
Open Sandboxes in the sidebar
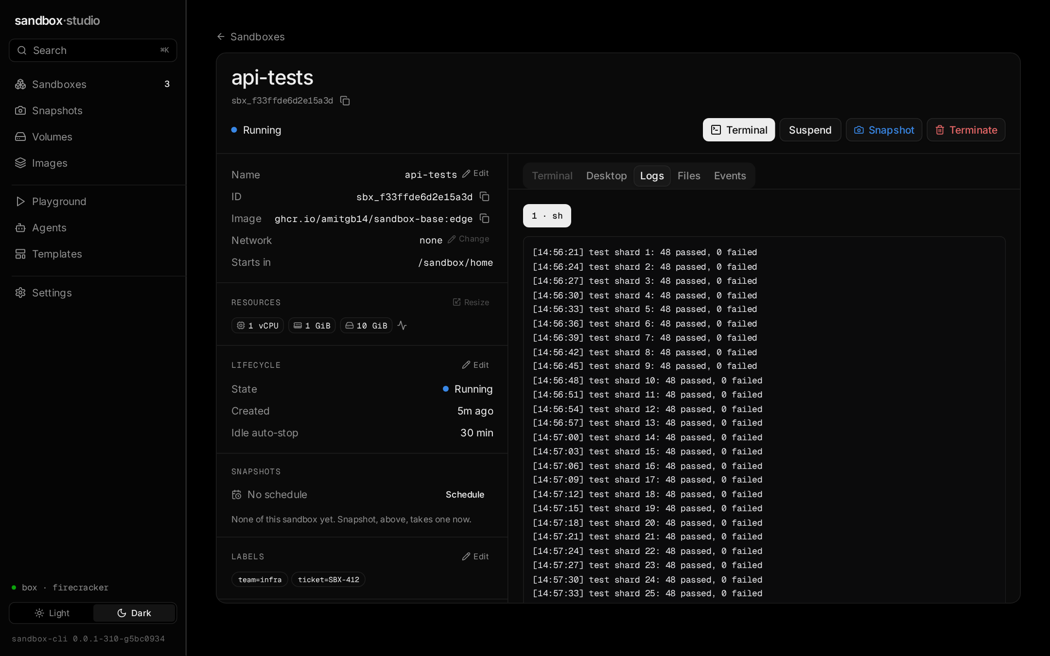click(92, 84)
